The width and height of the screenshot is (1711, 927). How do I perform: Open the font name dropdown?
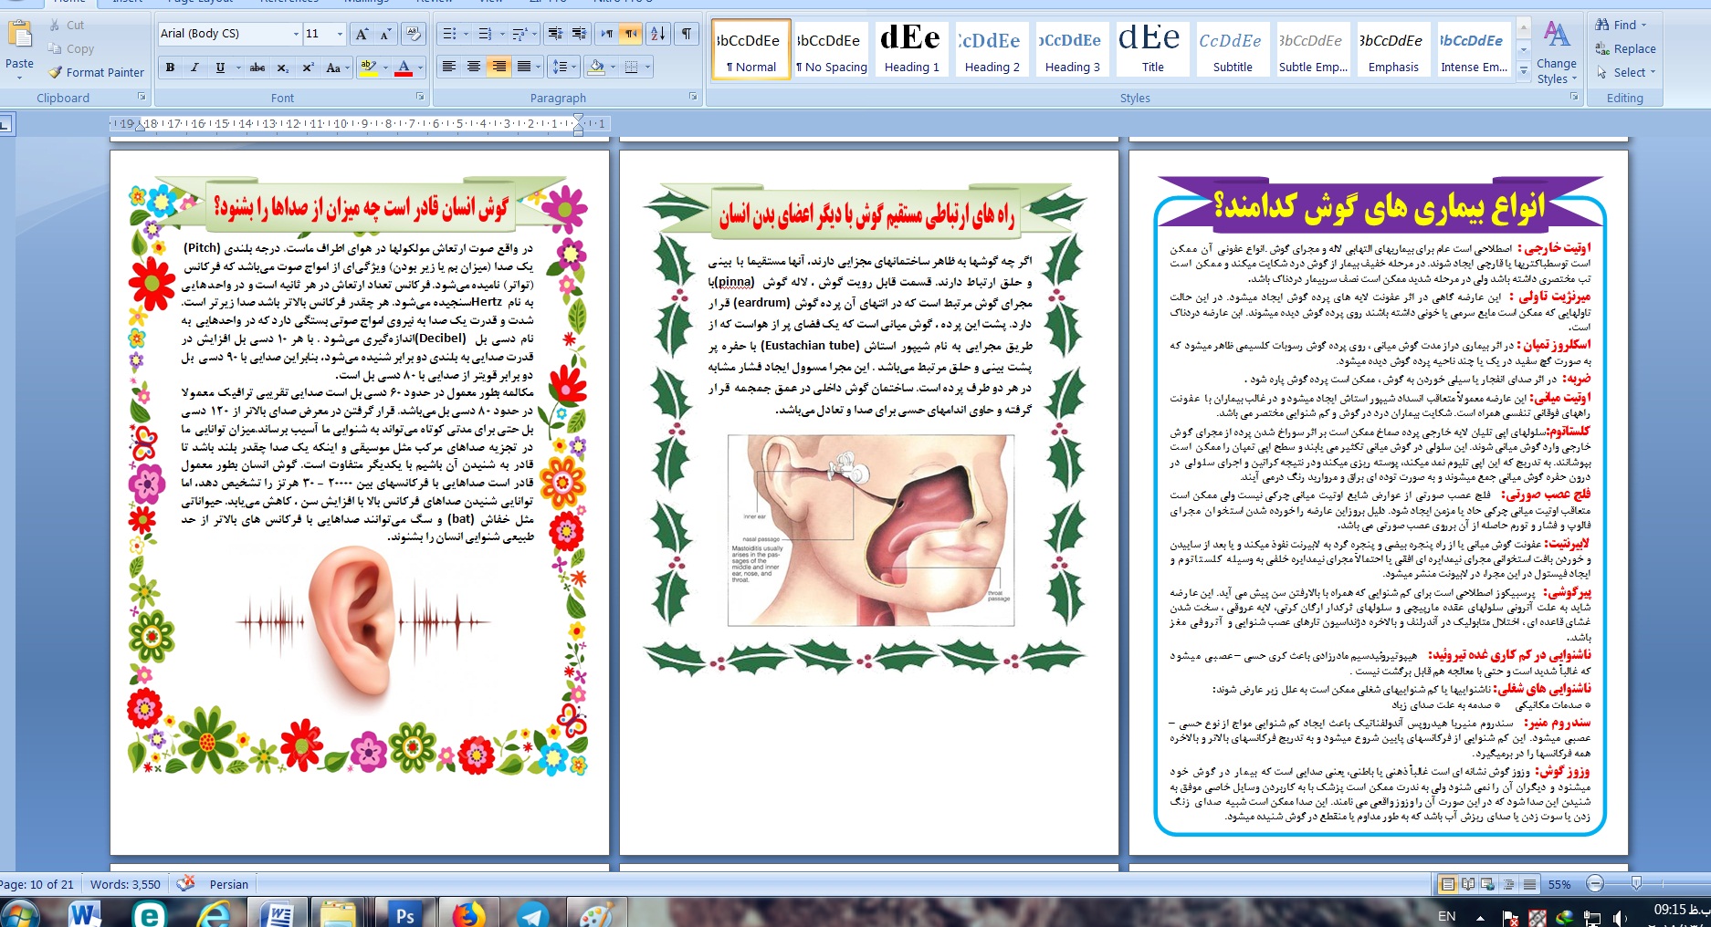click(296, 34)
